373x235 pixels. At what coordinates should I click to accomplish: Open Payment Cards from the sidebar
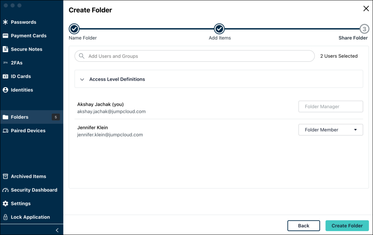point(6,36)
